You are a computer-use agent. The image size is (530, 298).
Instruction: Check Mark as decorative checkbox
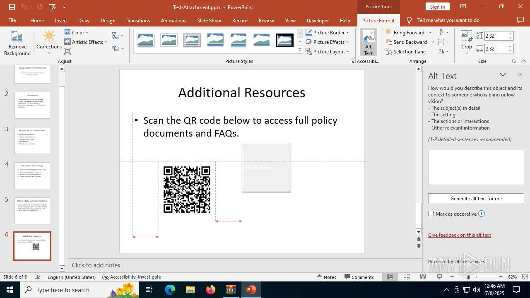431,214
